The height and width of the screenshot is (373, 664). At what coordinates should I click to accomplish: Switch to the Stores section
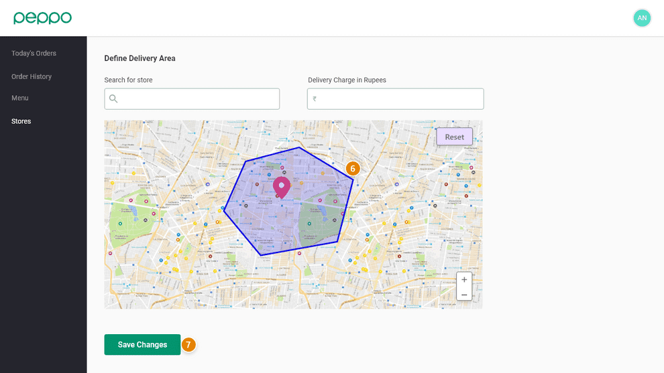(x=21, y=121)
